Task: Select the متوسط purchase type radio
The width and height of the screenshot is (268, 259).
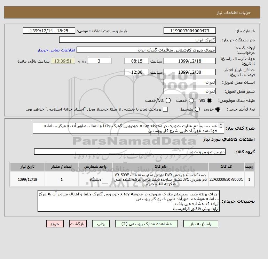Action: (197, 109)
